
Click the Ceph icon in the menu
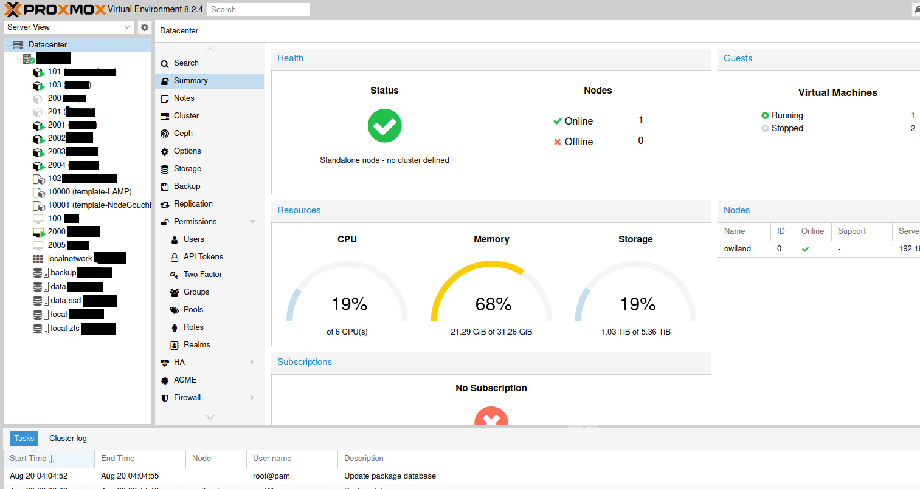[165, 134]
